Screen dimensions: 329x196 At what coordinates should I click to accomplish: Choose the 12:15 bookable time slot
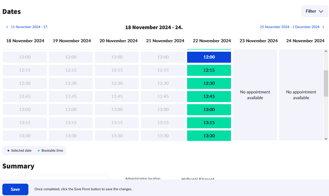[x=209, y=70]
